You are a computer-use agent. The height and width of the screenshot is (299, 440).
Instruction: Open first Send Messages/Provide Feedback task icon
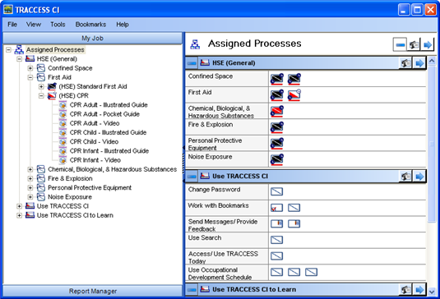click(276, 223)
